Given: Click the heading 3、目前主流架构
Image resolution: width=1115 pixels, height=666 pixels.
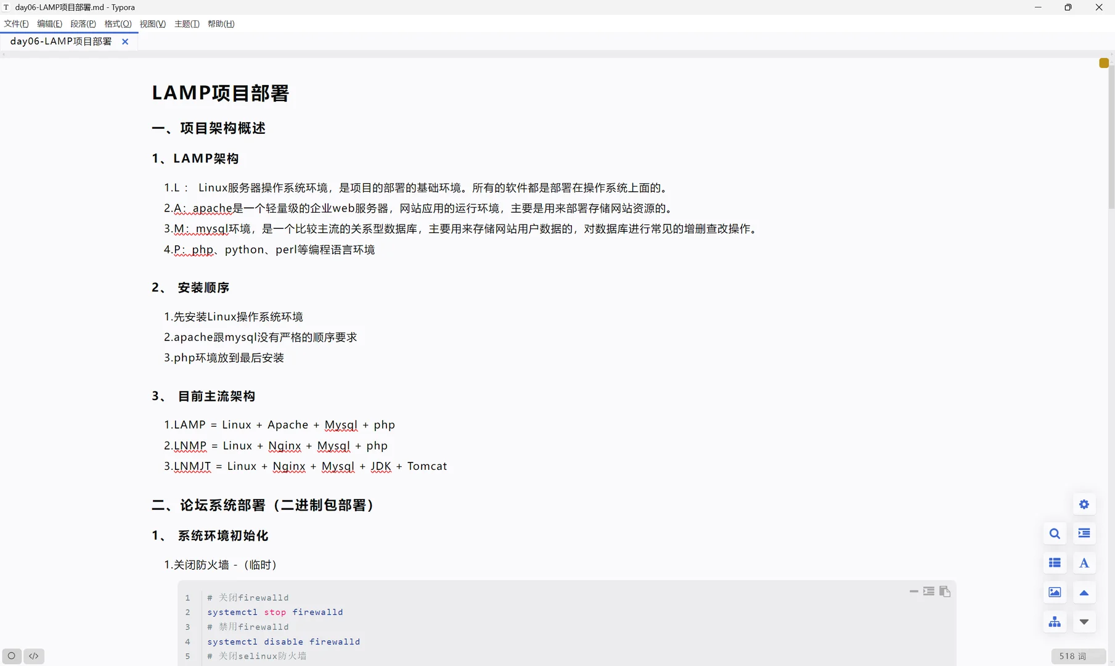Looking at the screenshot, I should 203,397.
